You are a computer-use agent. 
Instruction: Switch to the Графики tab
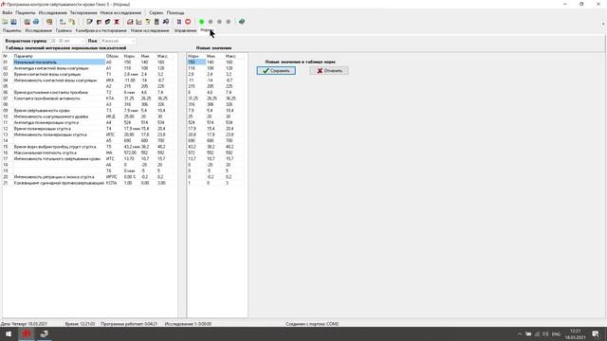[64, 30]
